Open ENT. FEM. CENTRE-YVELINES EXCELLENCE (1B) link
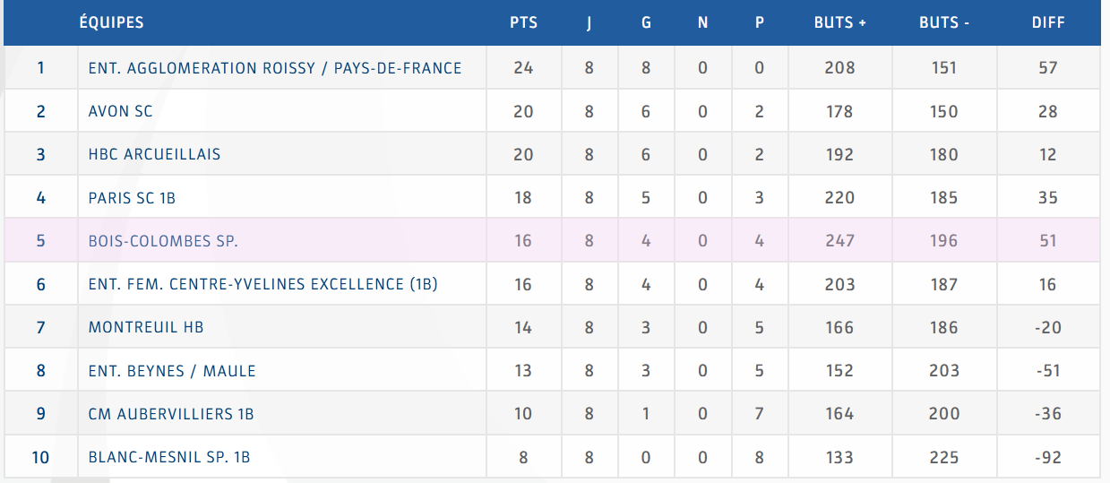Viewport: 1110px width, 483px height. 262,285
